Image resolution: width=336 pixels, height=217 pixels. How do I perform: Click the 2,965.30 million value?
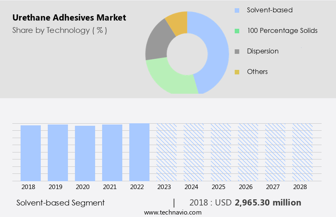tap(268, 203)
